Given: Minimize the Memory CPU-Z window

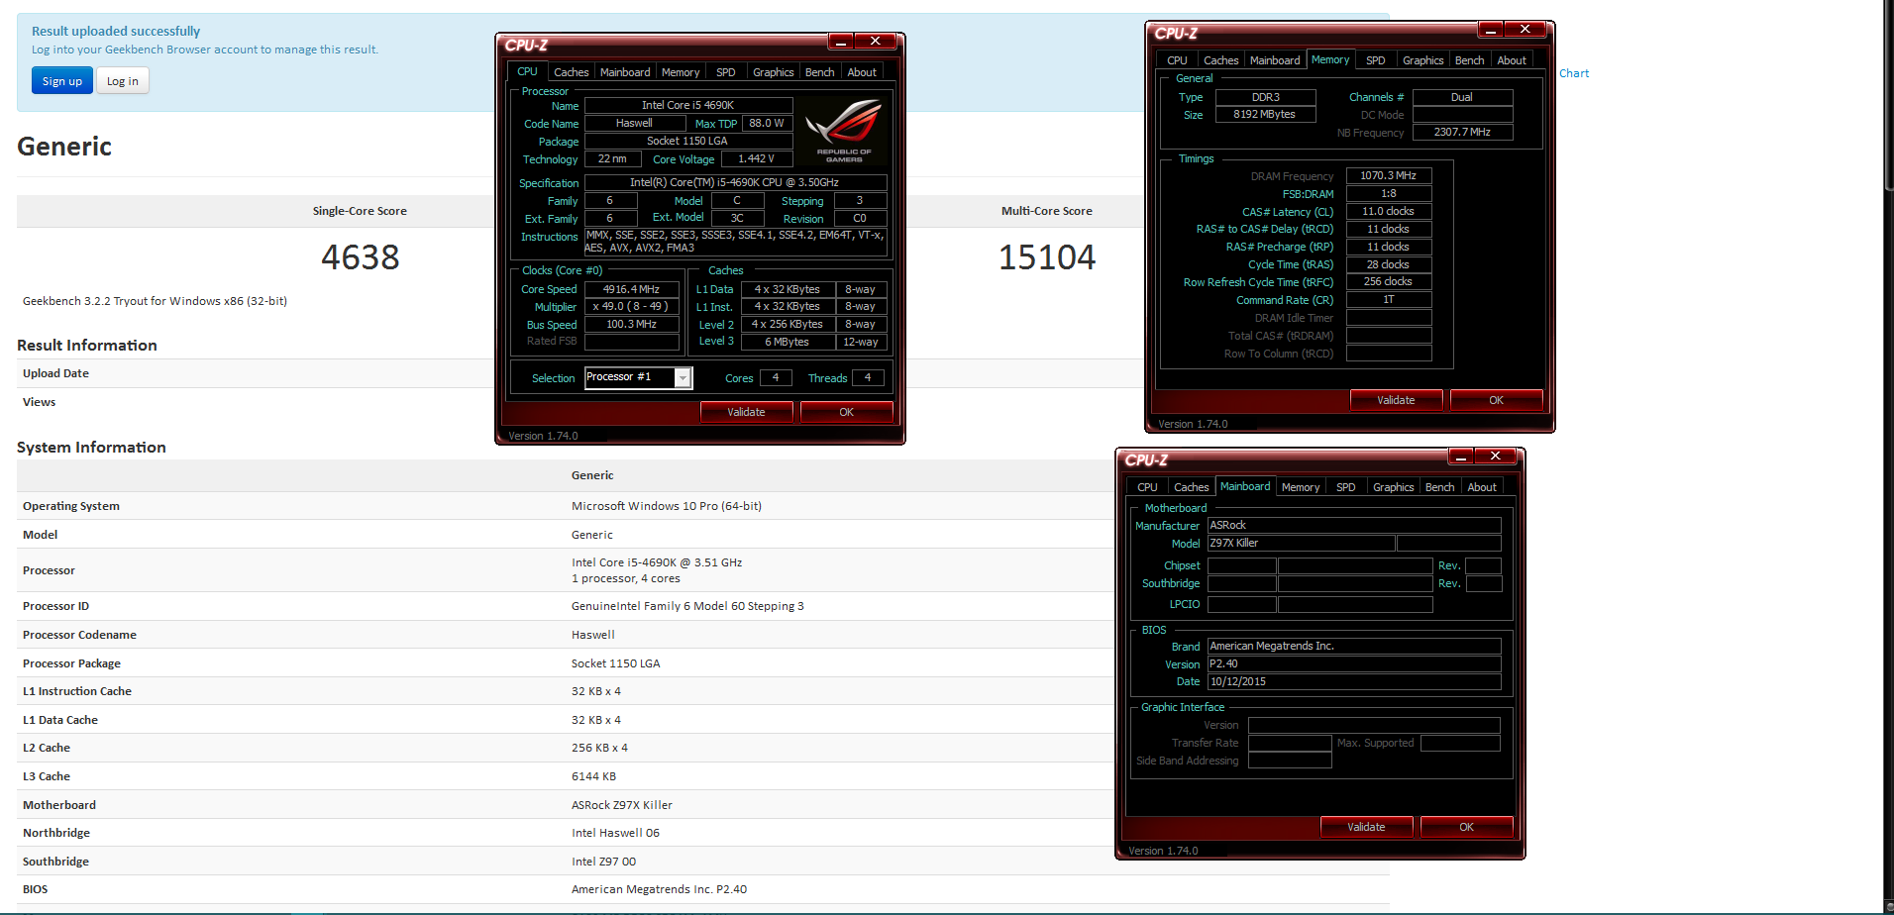Looking at the screenshot, I should [x=1491, y=30].
